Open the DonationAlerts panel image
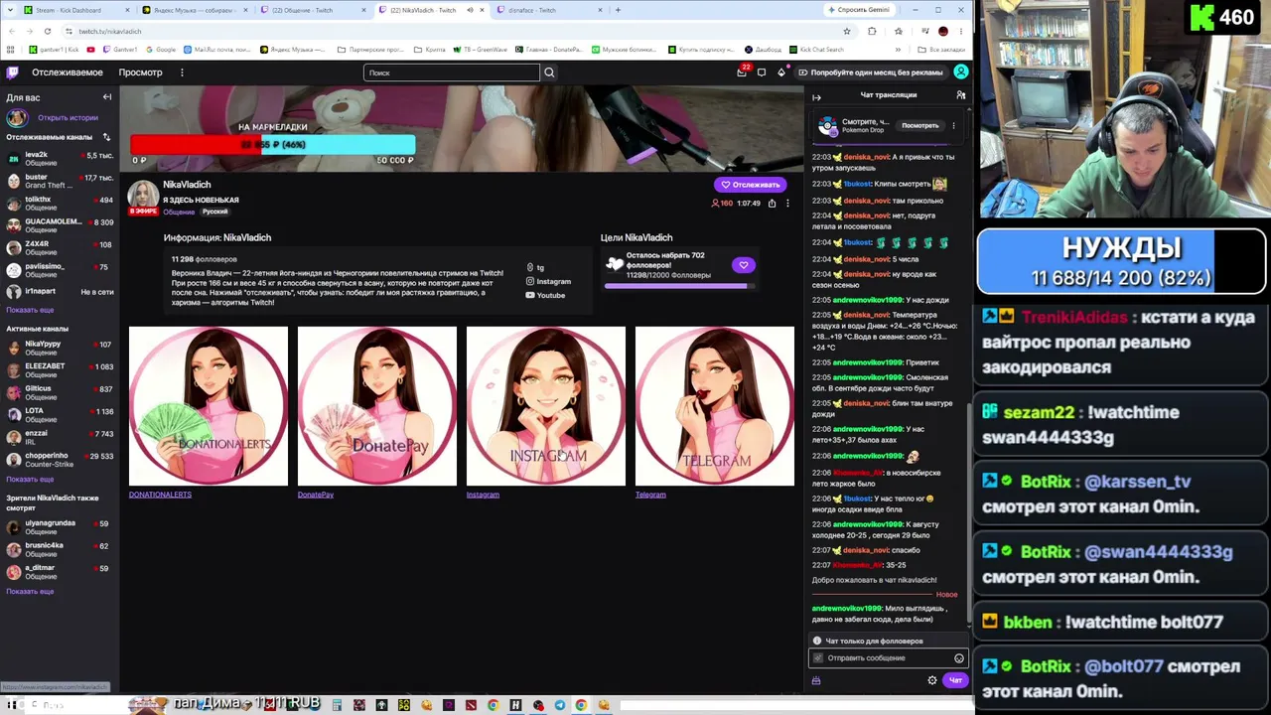This screenshot has height=715, width=1271. click(209, 406)
